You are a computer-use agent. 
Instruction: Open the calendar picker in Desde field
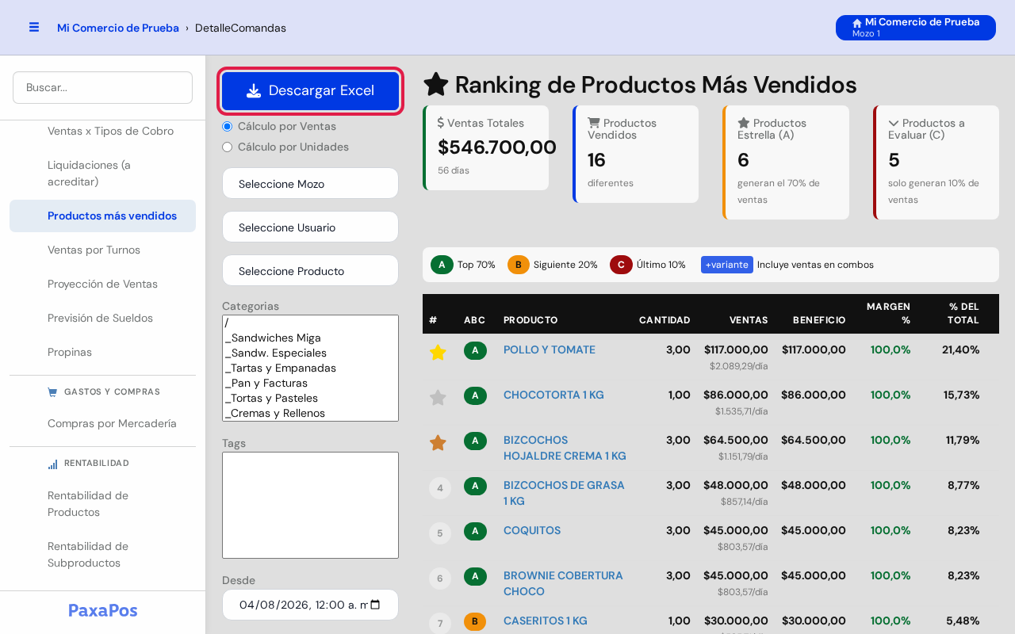pos(375,605)
